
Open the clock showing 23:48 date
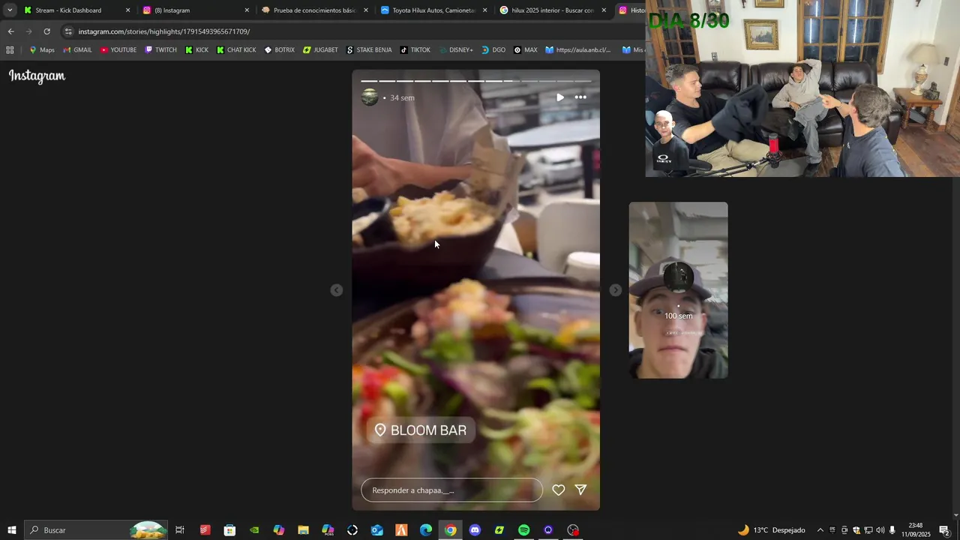(916, 530)
